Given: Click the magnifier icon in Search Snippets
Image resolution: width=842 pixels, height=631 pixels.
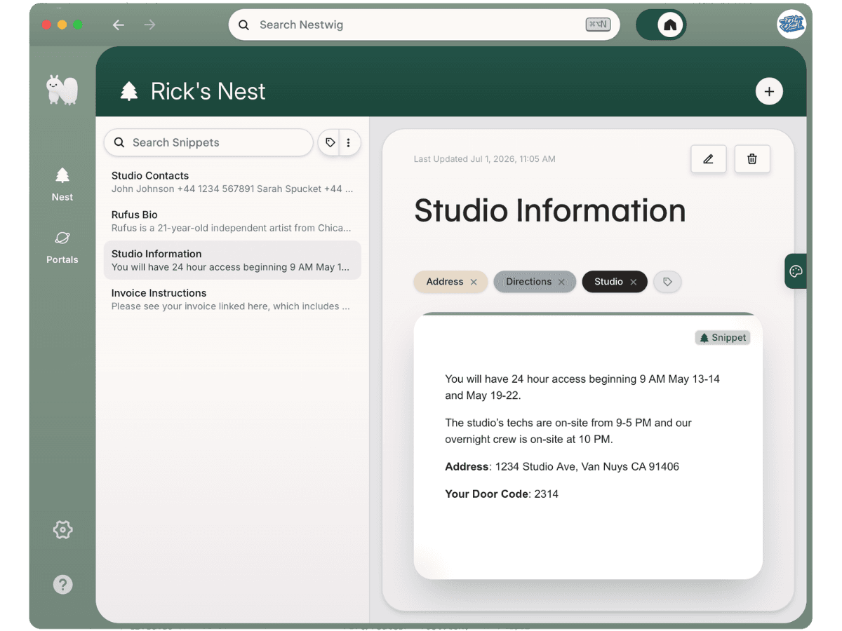Looking at the screenshot, I should [x=119, y=142].
